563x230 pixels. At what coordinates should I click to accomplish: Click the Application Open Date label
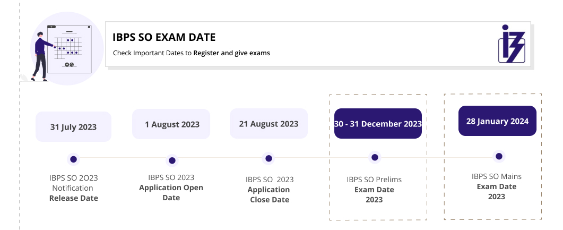pos(171,188)
